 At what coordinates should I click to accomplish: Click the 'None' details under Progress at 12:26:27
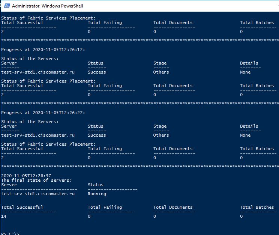pos(245,135)
